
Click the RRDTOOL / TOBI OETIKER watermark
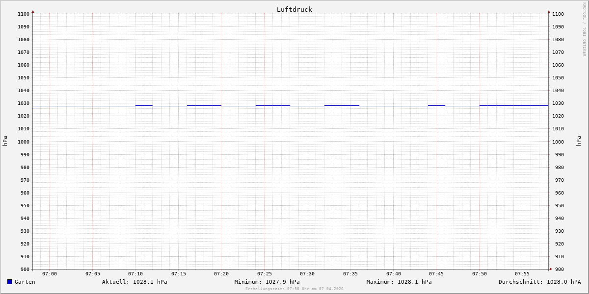point(584,29)
